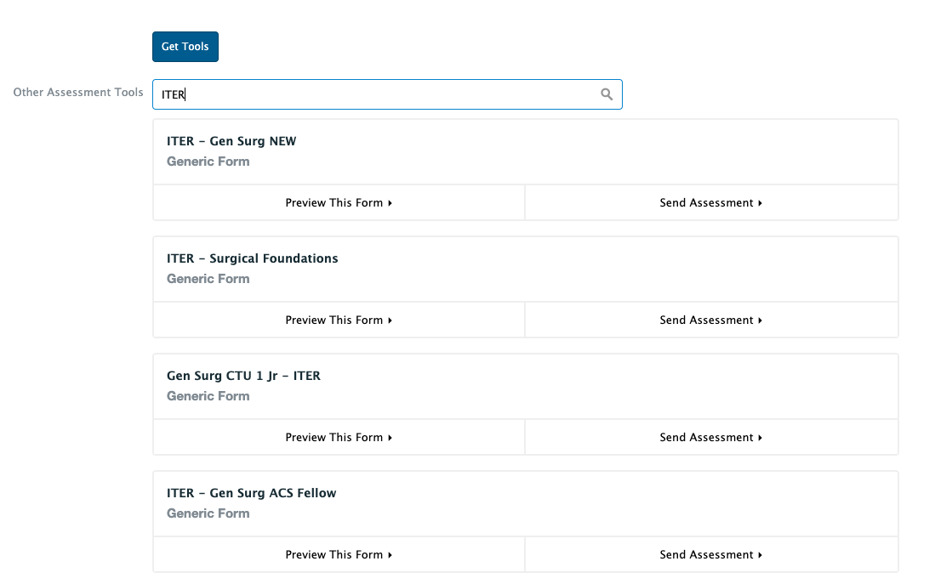The height and width of the screenshot is (584, 935).
Task: Click 'Generic Form' under ITER - Gen Surg NEW
Action: pyautogui.click(x=208, y=162)
